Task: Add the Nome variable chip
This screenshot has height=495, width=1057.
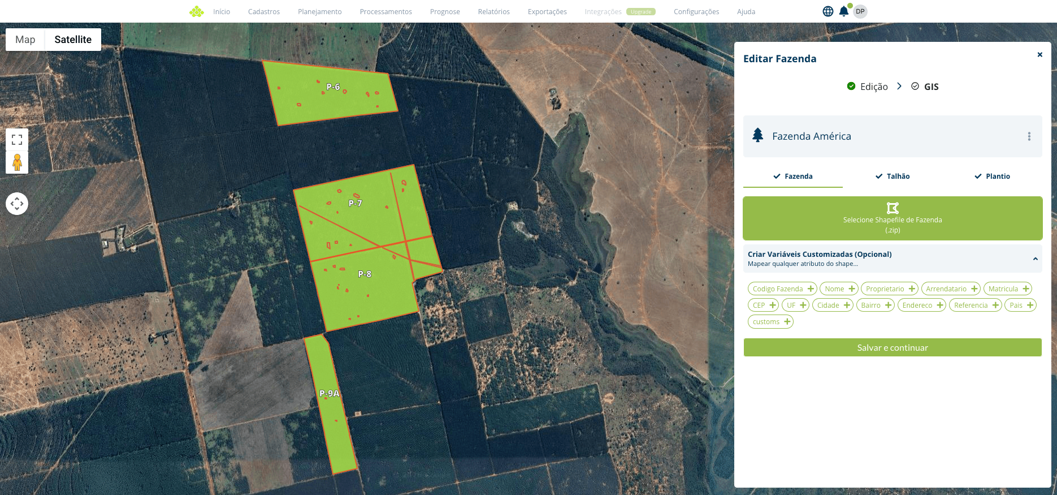Action: (x=839, y=289)
